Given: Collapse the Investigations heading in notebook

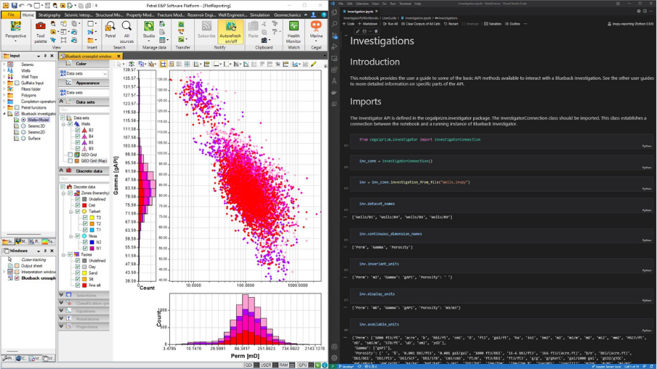Looking at the screenshot, I should pyautogui.click(x=346, y=36).
